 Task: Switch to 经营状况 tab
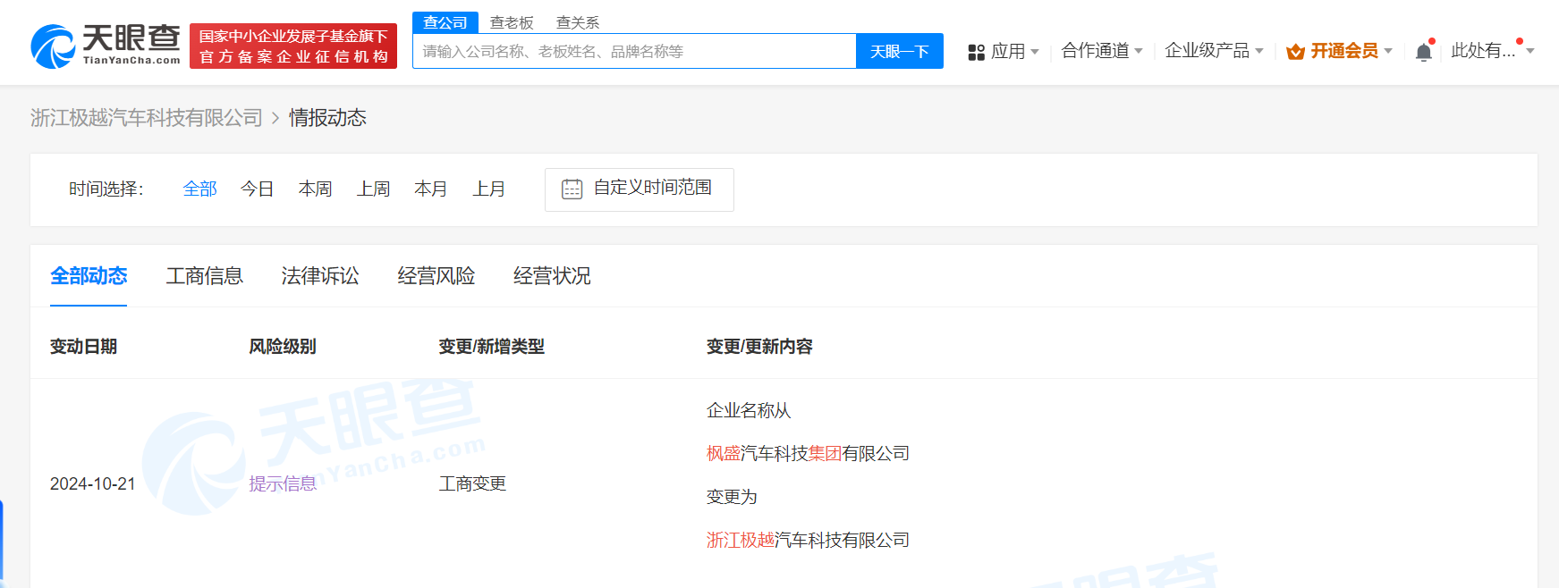point(552,276)
